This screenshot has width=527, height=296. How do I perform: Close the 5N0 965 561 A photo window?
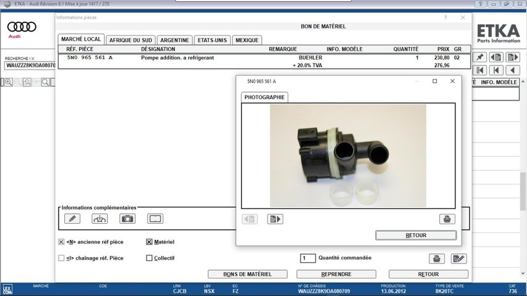452,81
